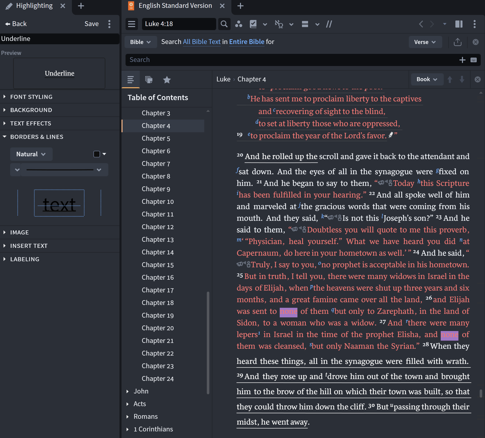Click the parallel resources slashes icon
This screenshot has height=438, width=485.
point(329,24)
